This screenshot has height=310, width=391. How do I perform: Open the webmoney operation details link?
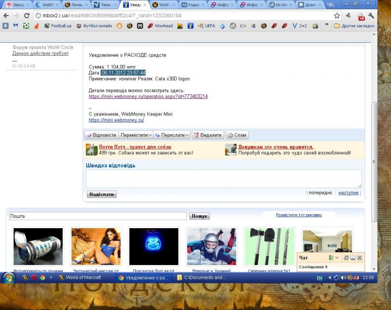pos(148,96)
